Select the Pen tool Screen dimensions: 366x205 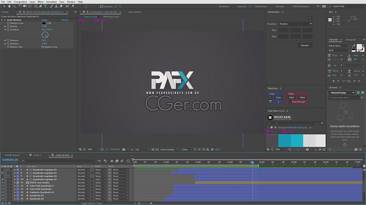point(41,6)
